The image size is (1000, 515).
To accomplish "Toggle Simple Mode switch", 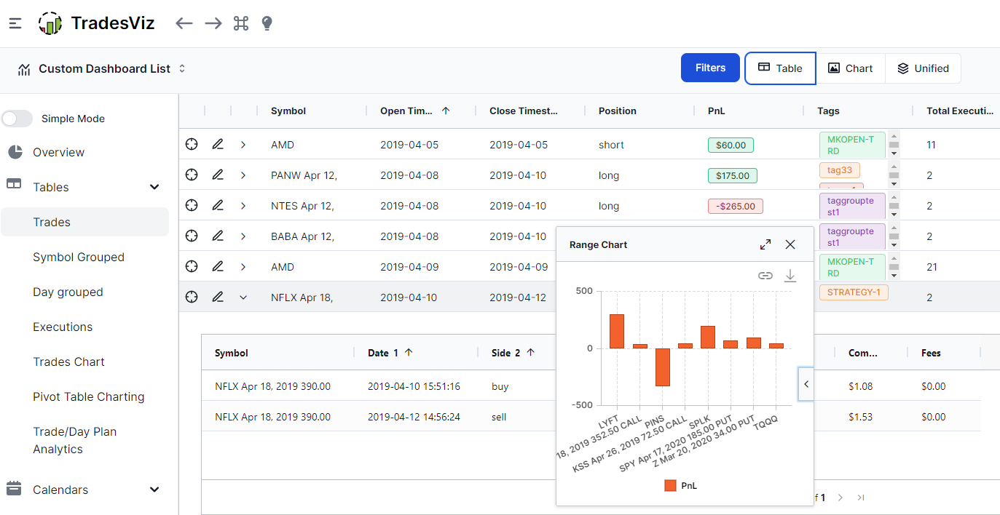I will [17, 119].
